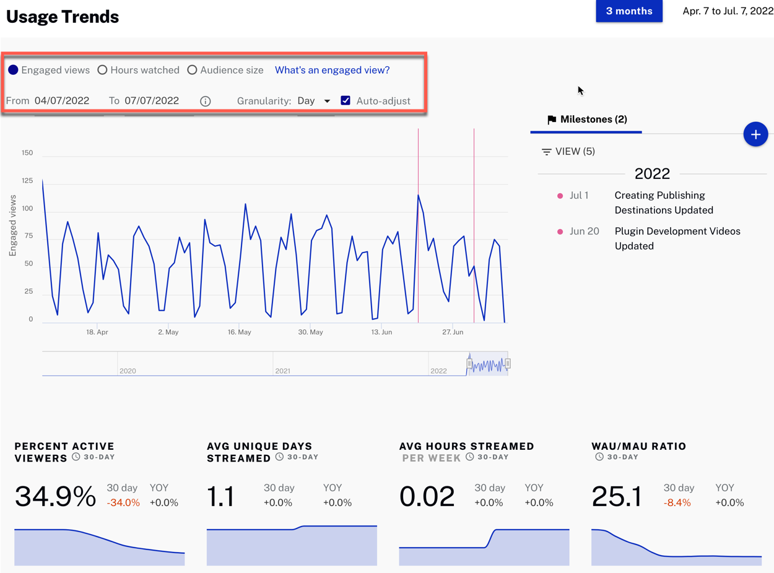Viewport: 774px width, 573px height.
Task: Switch to the Milestones tab
Action: [x=586, y=119]
